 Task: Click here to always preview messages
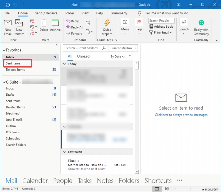pos(181,115)
